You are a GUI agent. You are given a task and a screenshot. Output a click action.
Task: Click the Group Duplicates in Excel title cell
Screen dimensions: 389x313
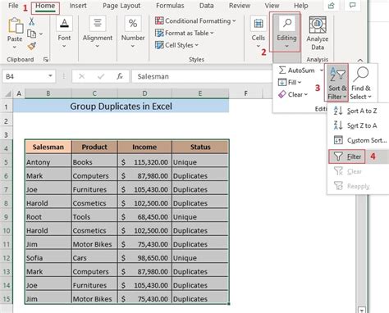(x=121, y=107)
